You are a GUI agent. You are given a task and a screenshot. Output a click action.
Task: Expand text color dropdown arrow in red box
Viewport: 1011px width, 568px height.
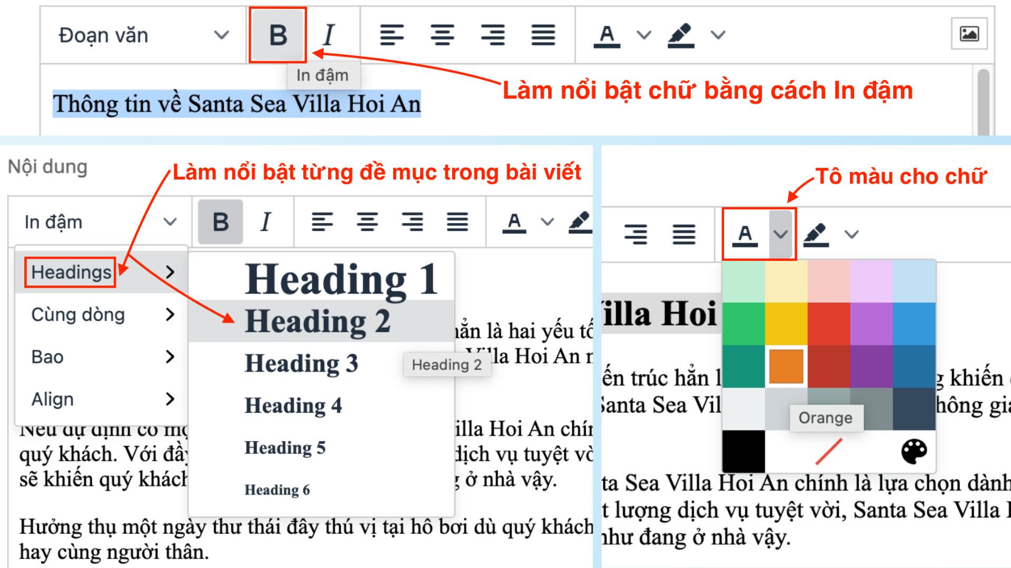pyautogui.click(x=780, y=234)
